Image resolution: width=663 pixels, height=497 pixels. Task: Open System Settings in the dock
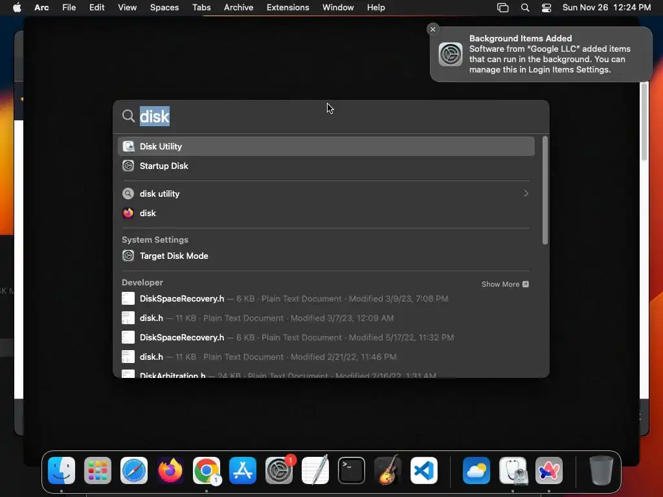tap(279, 470)
